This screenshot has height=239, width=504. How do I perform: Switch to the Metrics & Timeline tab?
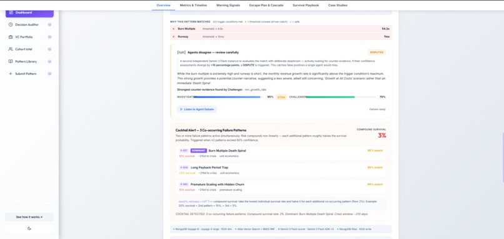[193, 5]
